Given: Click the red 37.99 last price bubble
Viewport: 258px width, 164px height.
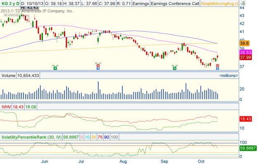Looking at the screenshot, I should coord(246,57).
